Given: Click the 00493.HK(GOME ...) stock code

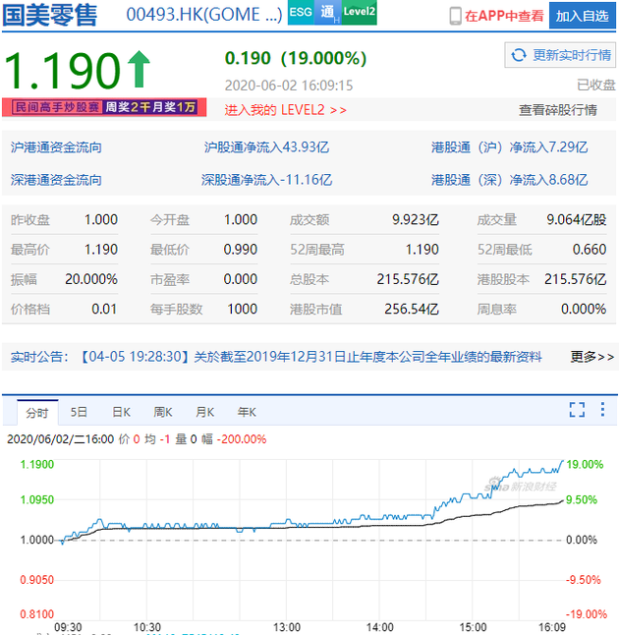Looking at the screenshot, I should (204, 15).
